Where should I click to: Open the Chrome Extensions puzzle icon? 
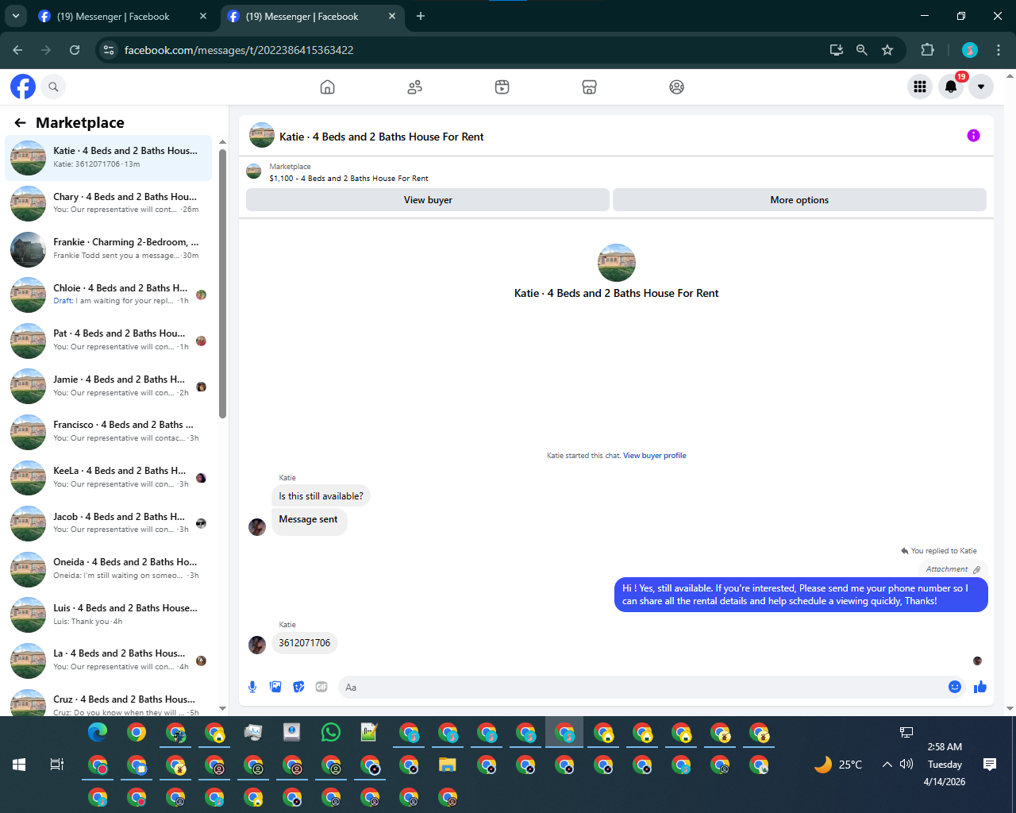point(927,50)
